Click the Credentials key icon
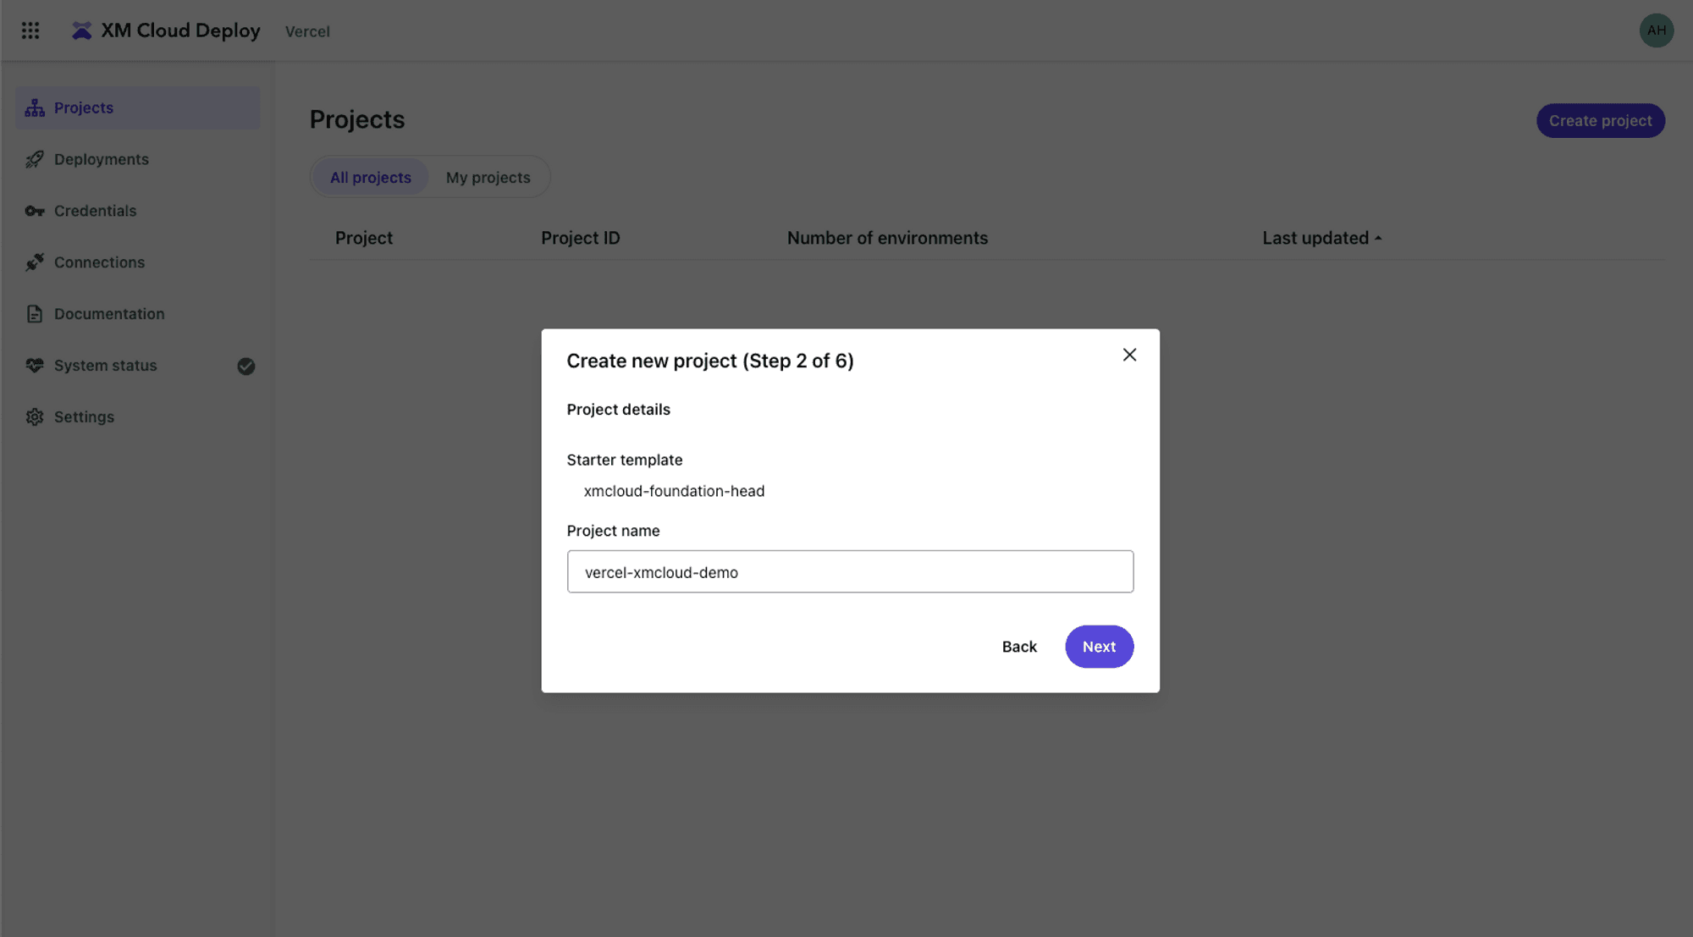The image size is (1693, 937). (35, 211)
